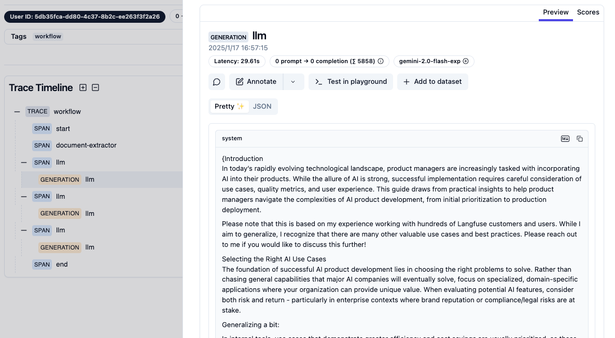615x338 pixels.
Task: Click the expand-all plus icon beside Trace Timeline
Action: [x=83, y=87]
